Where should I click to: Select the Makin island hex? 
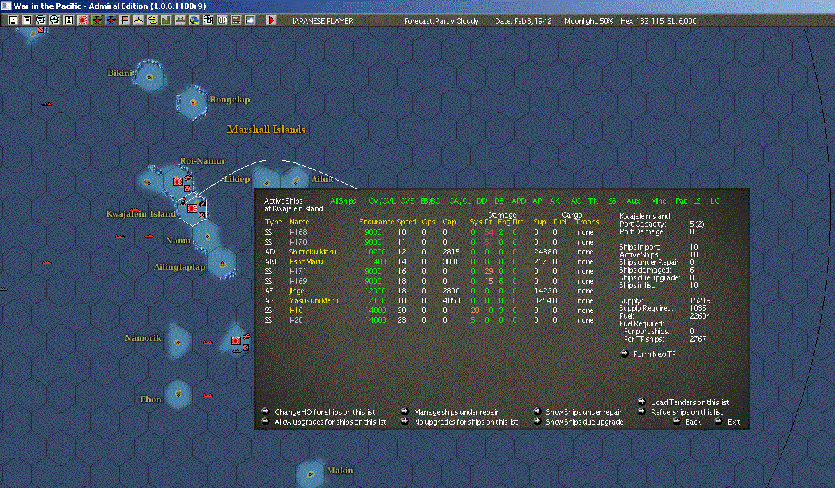[311, 473]
